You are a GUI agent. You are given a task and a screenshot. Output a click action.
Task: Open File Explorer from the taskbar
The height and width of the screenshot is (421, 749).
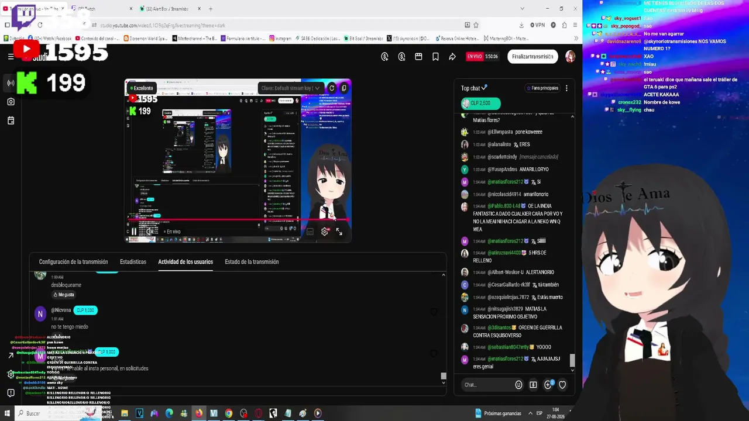(125, 413)
